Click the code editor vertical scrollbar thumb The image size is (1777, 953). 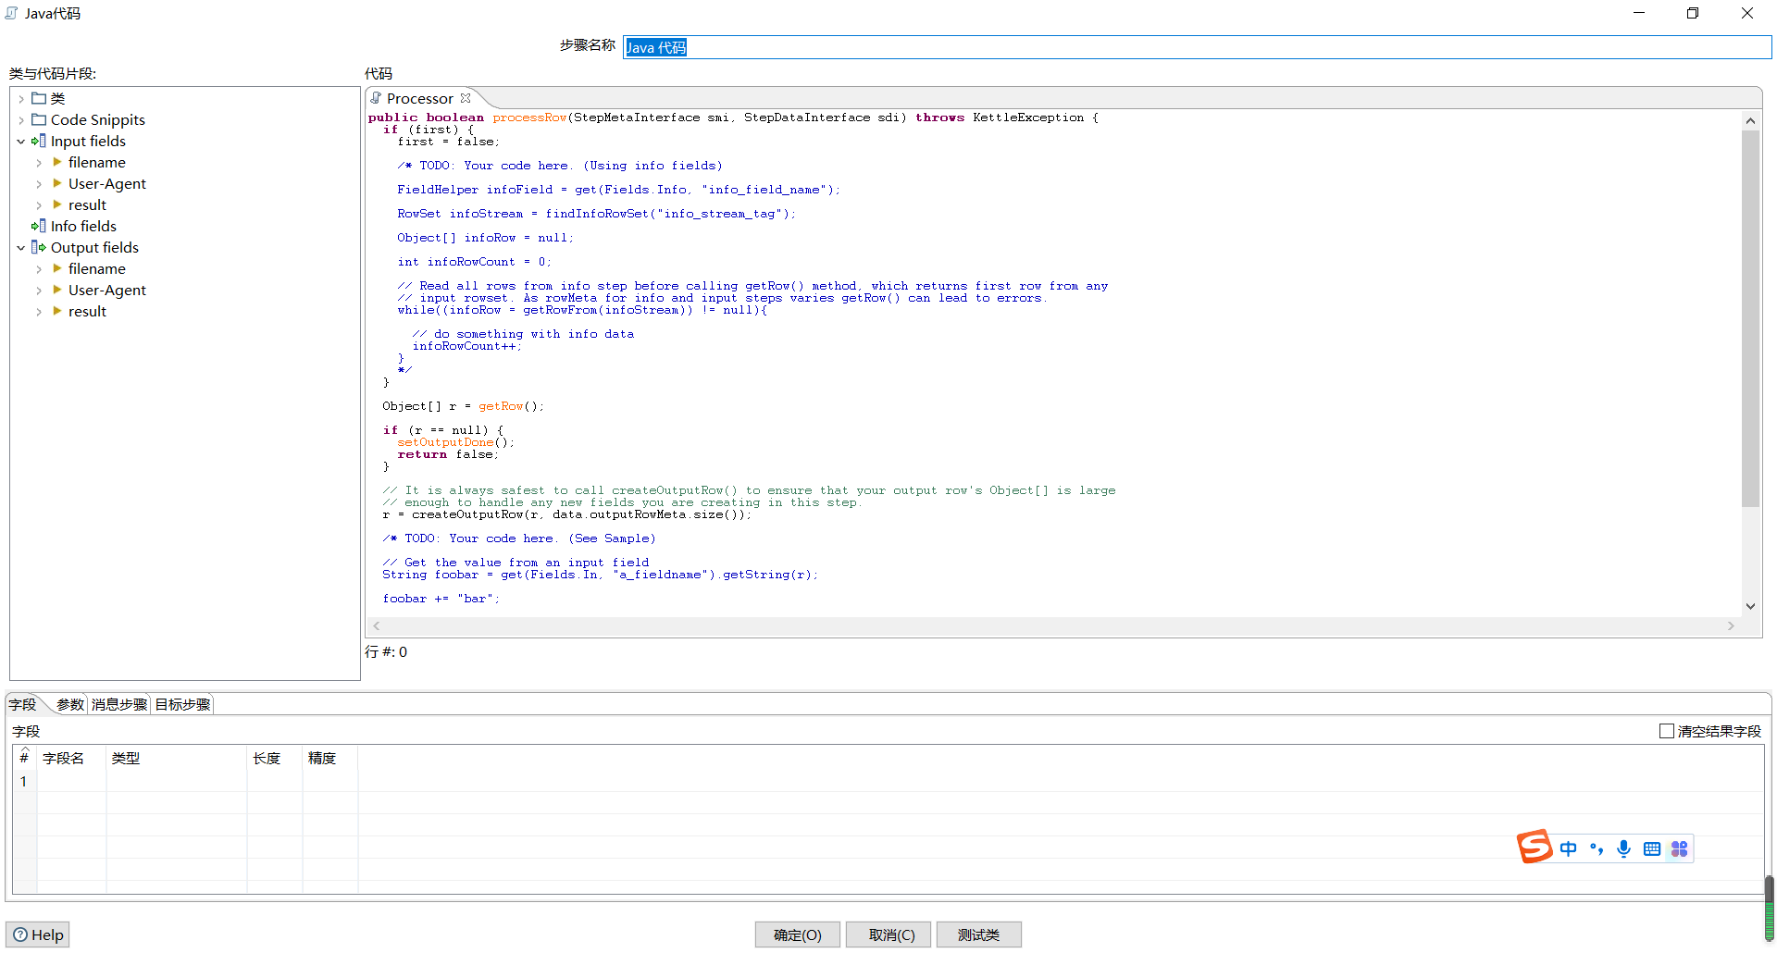point(1750,318)
